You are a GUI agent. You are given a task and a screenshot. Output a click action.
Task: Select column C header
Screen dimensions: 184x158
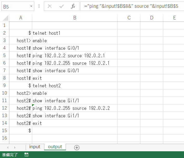pyautogui.click(x=129, y=18)
